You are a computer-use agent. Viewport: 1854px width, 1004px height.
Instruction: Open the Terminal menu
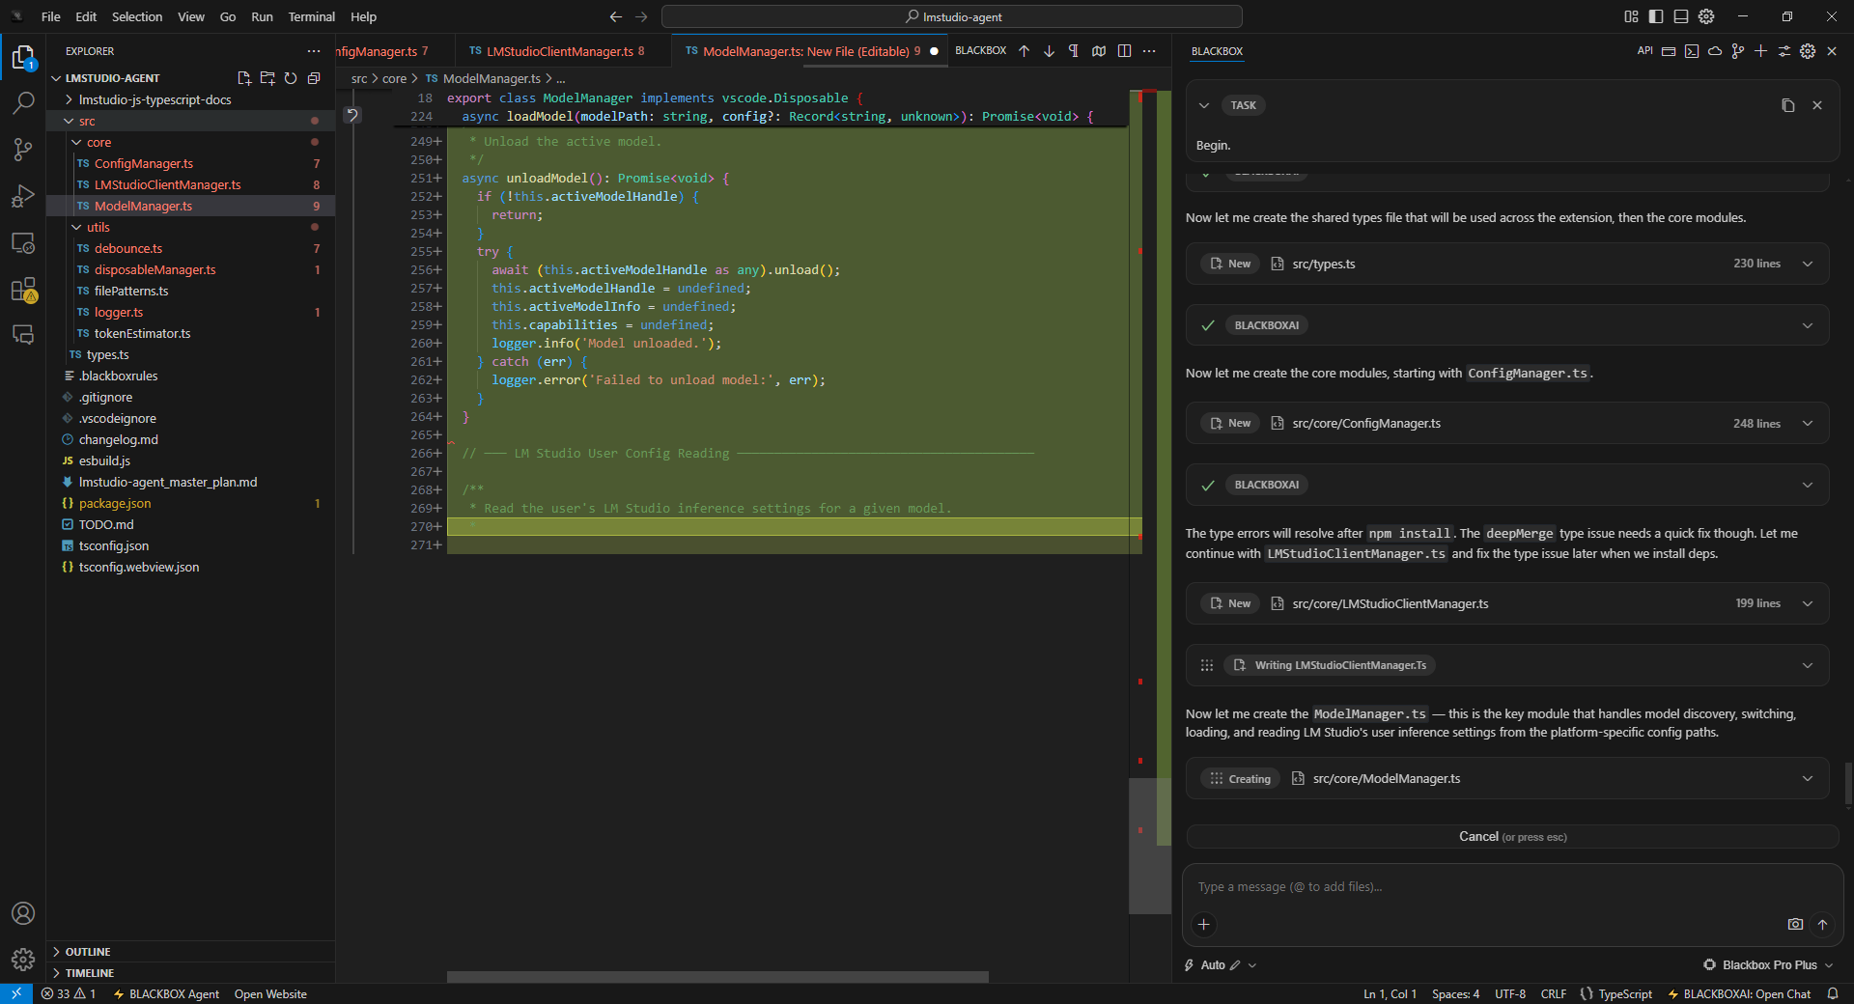[x=311, y=16]
